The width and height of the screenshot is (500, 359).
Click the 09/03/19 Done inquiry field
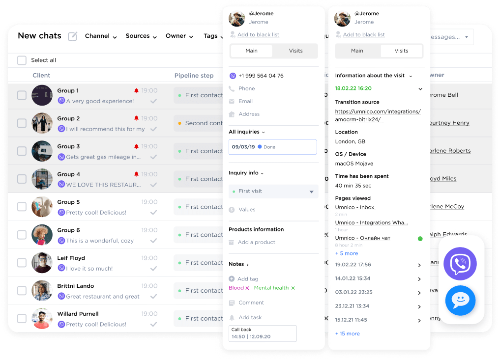[x=273, y=147]
